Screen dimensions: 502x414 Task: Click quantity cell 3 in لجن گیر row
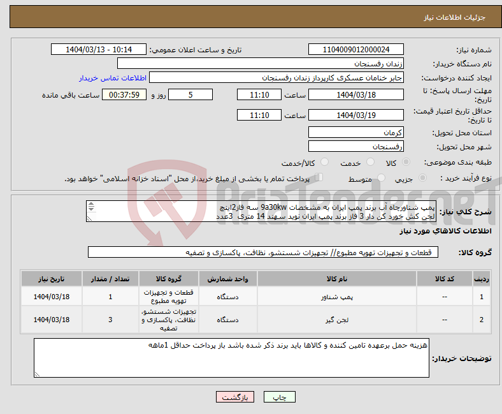[110, 320]
